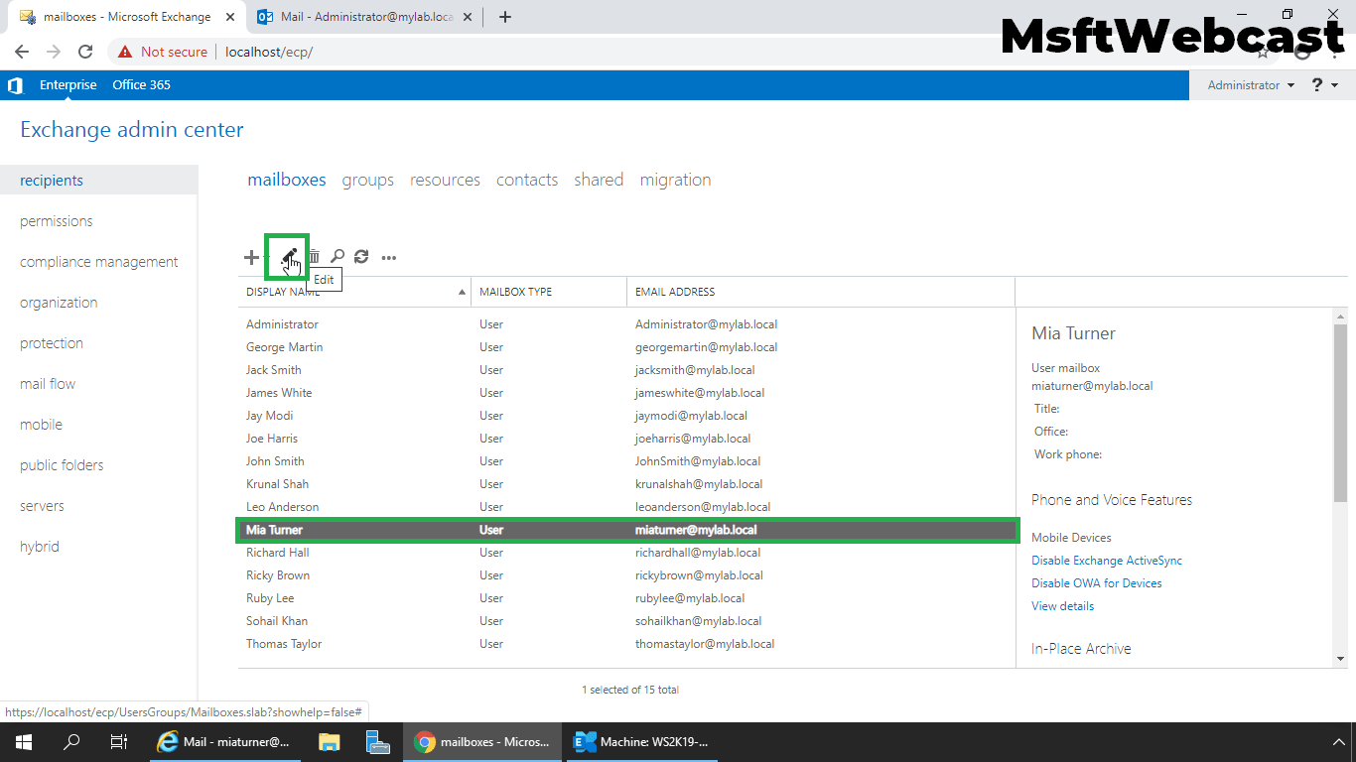The width and height of the screenshot is (1356, 762).
Task: Open the highlighted Edit pencil icon
Action: coord(287,257)
